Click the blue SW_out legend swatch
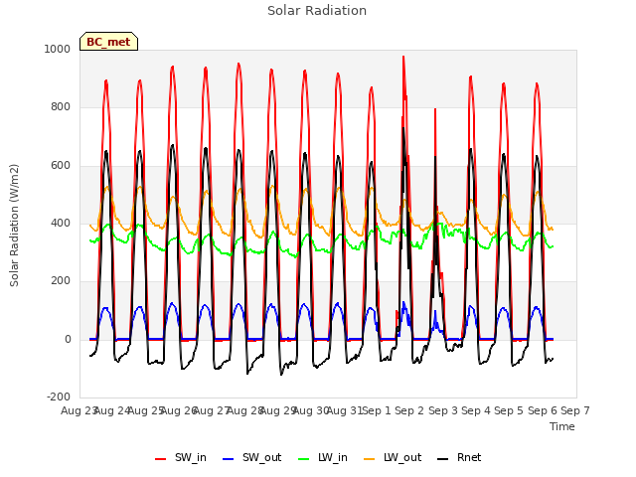Viewport: 636px width, 477px height. 229,459
